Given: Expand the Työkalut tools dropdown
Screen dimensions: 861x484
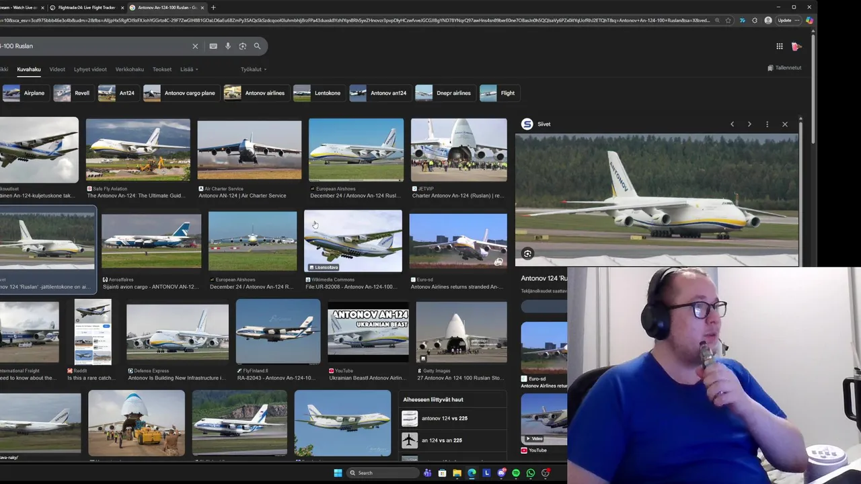Looking at the screenshot, I should pyautogui.click(x=254, y=69).
